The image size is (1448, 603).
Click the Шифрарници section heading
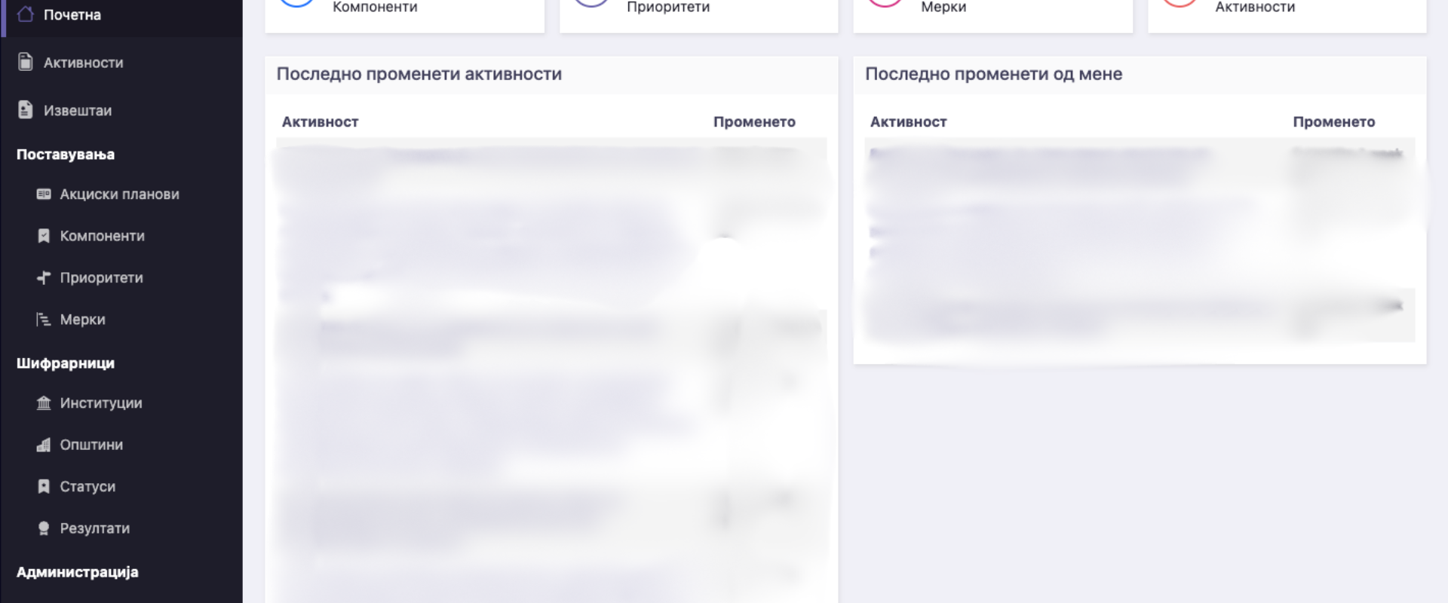tap(66, 363)
